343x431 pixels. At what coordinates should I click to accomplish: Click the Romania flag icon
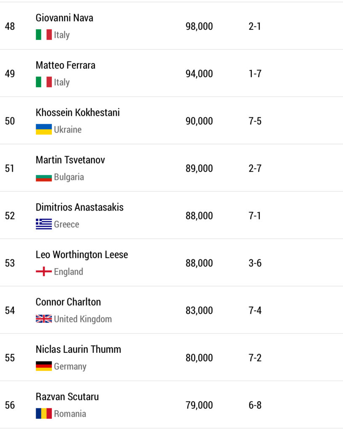pos(44,414)
